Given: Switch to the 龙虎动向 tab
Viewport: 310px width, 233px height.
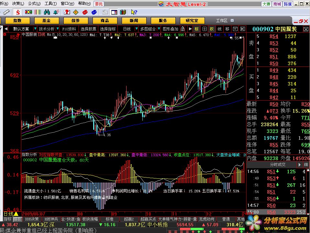Looking at the screenshot, I should 206,219.
